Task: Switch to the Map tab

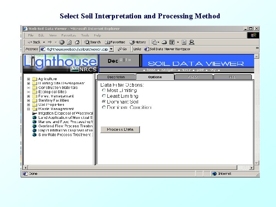Action: tap(232, 77)
